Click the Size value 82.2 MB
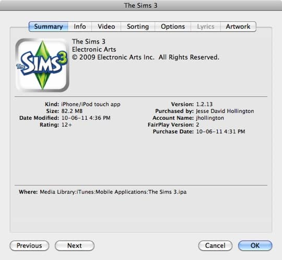Image resolution: width=282 pixels, height=260 pixels. 72,111
